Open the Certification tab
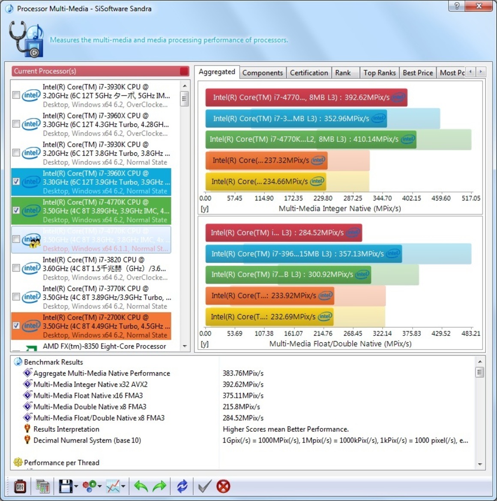 309,73
